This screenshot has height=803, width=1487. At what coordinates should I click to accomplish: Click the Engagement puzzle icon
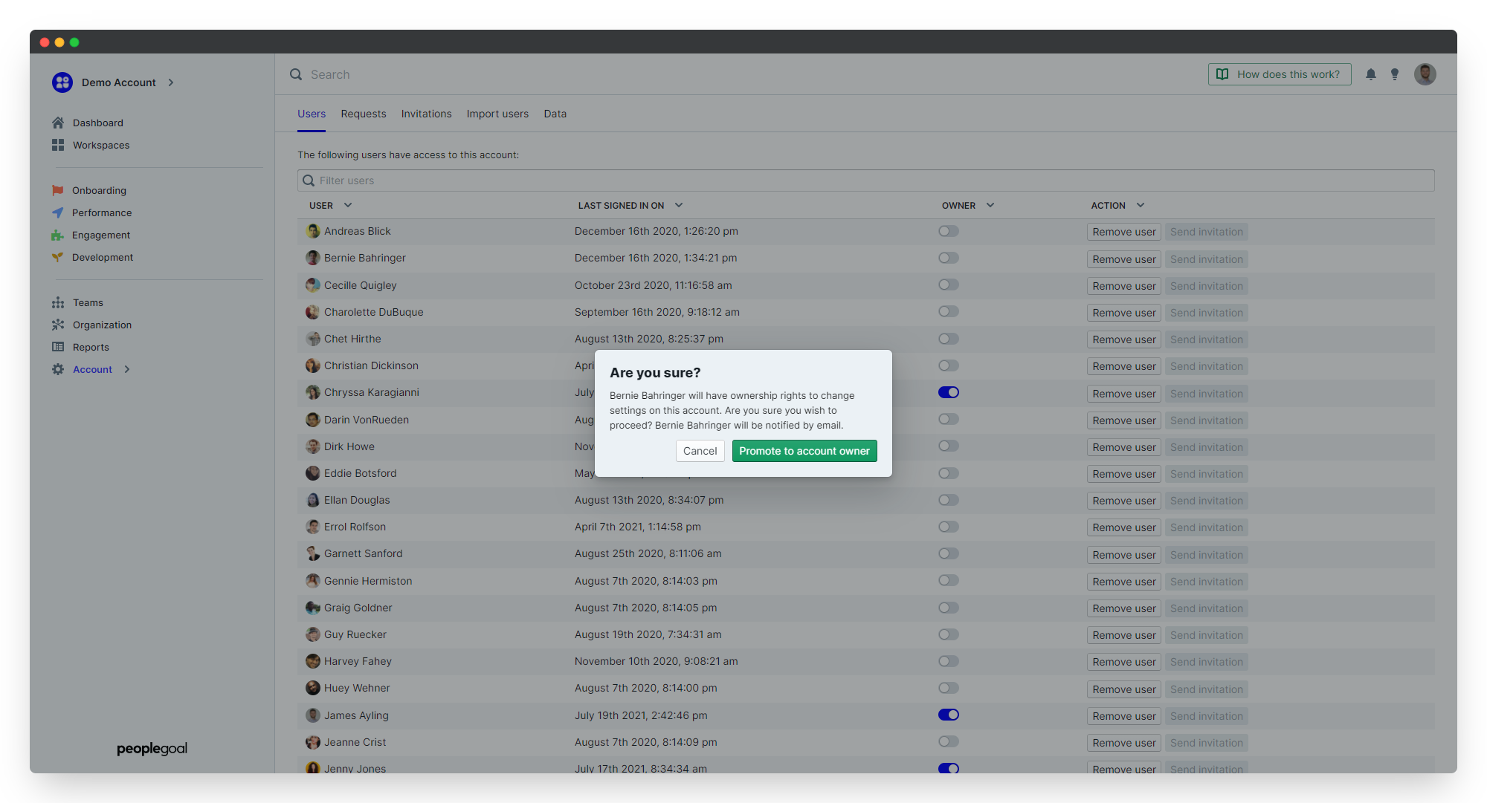(58, 235)
